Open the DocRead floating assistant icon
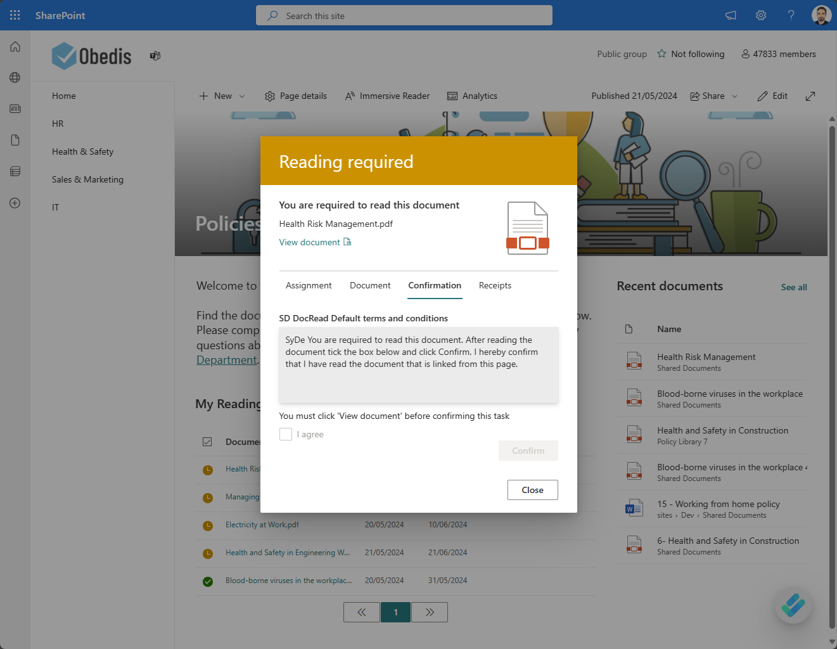The image size is (837, 649). 793,605
